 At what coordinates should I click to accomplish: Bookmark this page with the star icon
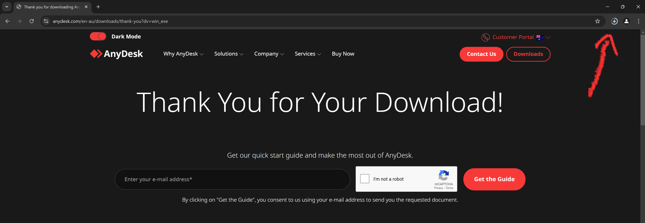coord(597,21)
